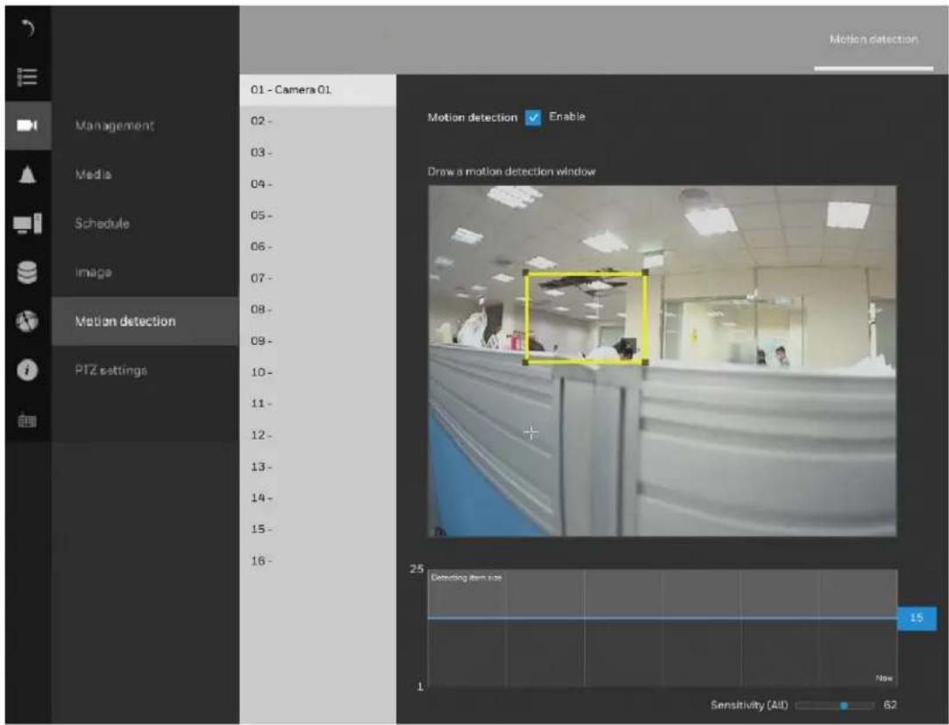Select camera channel 02

[318, 121]
